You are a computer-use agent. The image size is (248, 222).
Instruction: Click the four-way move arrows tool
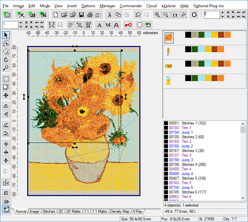pos(6,95)
